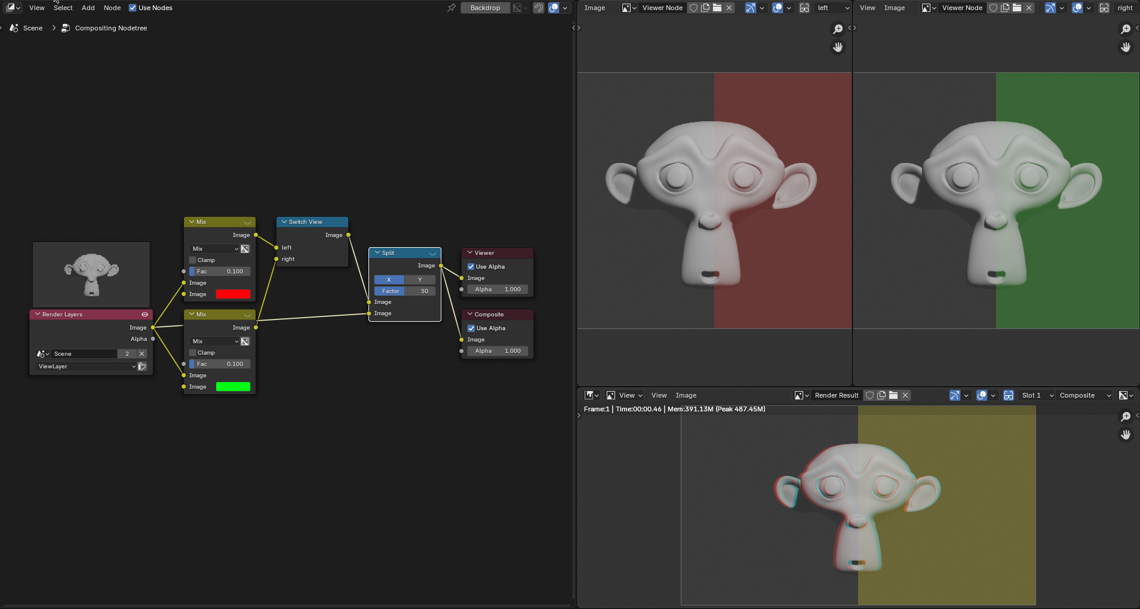Open the Add menu in the compositor
1140x609 pixels.
click(88, 8)
